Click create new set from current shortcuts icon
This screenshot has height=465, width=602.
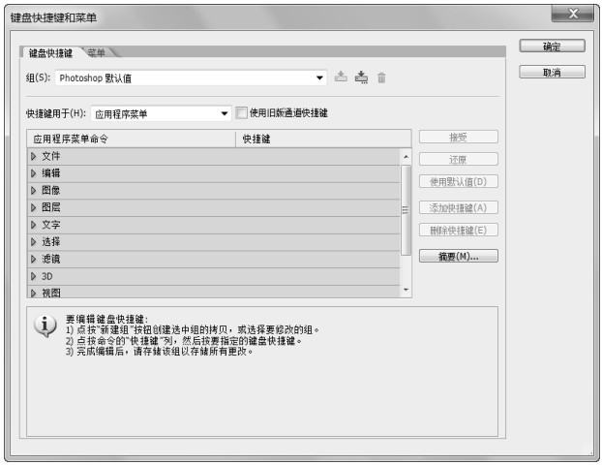(361, 77)
